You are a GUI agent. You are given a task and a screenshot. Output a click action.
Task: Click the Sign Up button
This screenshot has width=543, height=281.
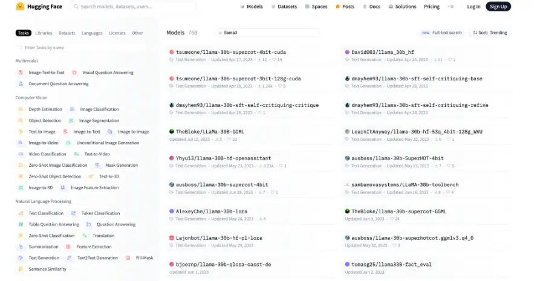pos(498,7)
